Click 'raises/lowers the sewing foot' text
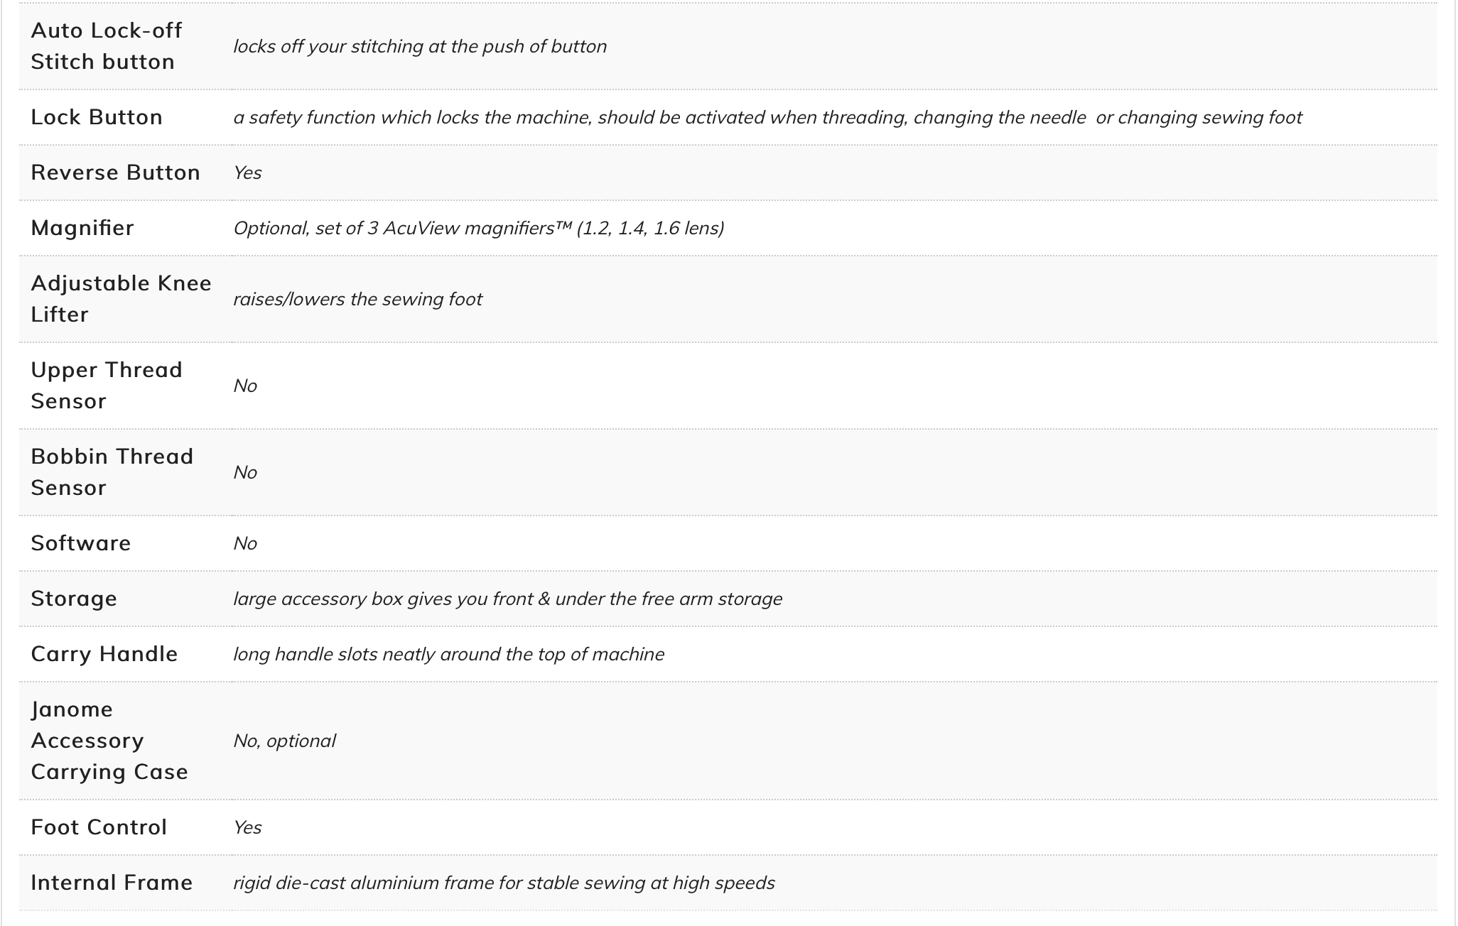This screenshot has height=926, width=1458. pyautogui.click(x=357, y=299)
